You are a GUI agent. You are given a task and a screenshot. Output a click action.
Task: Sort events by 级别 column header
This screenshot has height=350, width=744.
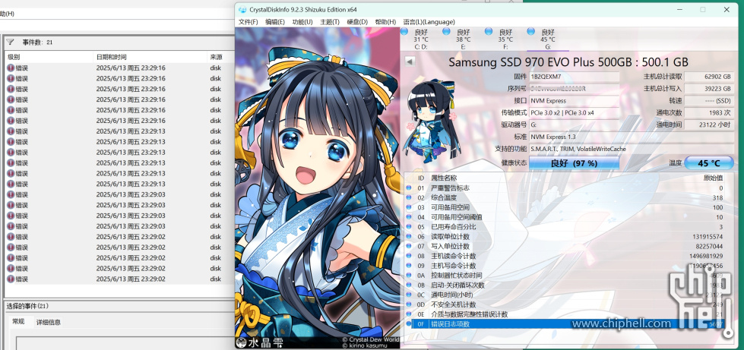49,57
